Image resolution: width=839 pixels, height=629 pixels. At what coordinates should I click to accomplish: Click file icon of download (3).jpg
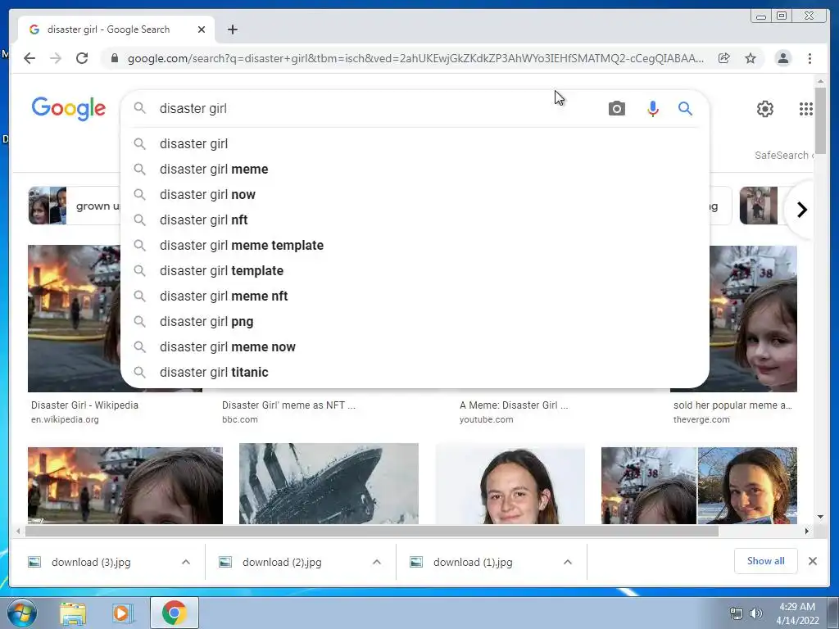pyautogui.click(x=34, y=562)
